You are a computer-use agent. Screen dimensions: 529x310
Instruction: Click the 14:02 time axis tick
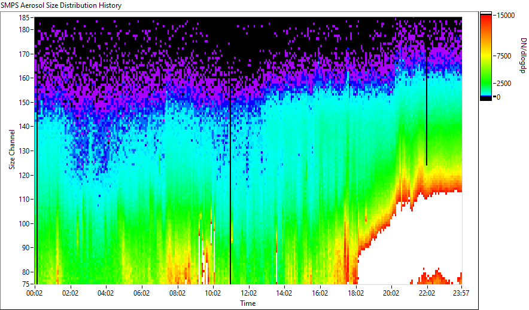pos(284,293)
